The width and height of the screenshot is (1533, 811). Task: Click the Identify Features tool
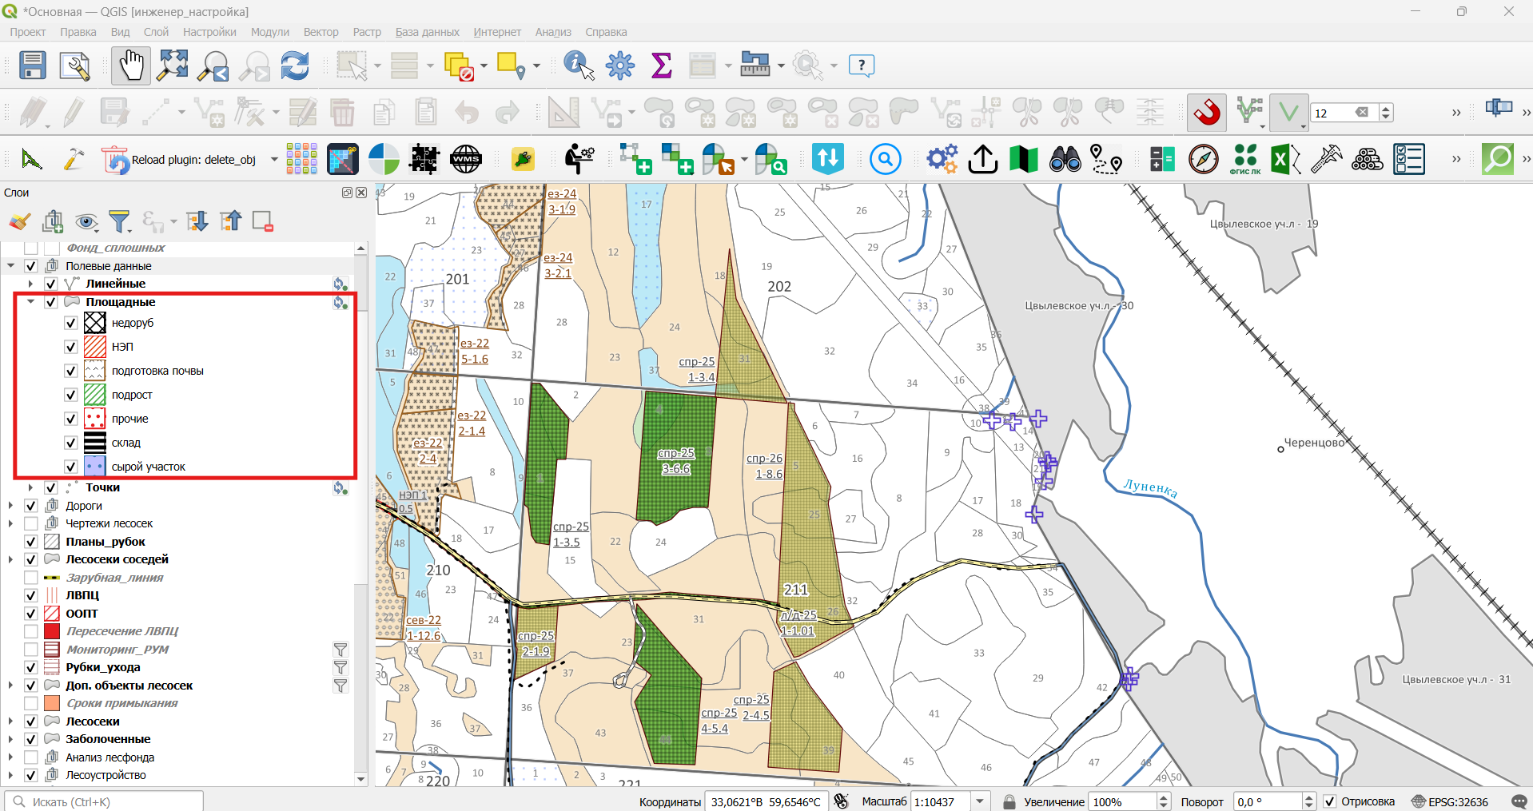click(579, 66)
